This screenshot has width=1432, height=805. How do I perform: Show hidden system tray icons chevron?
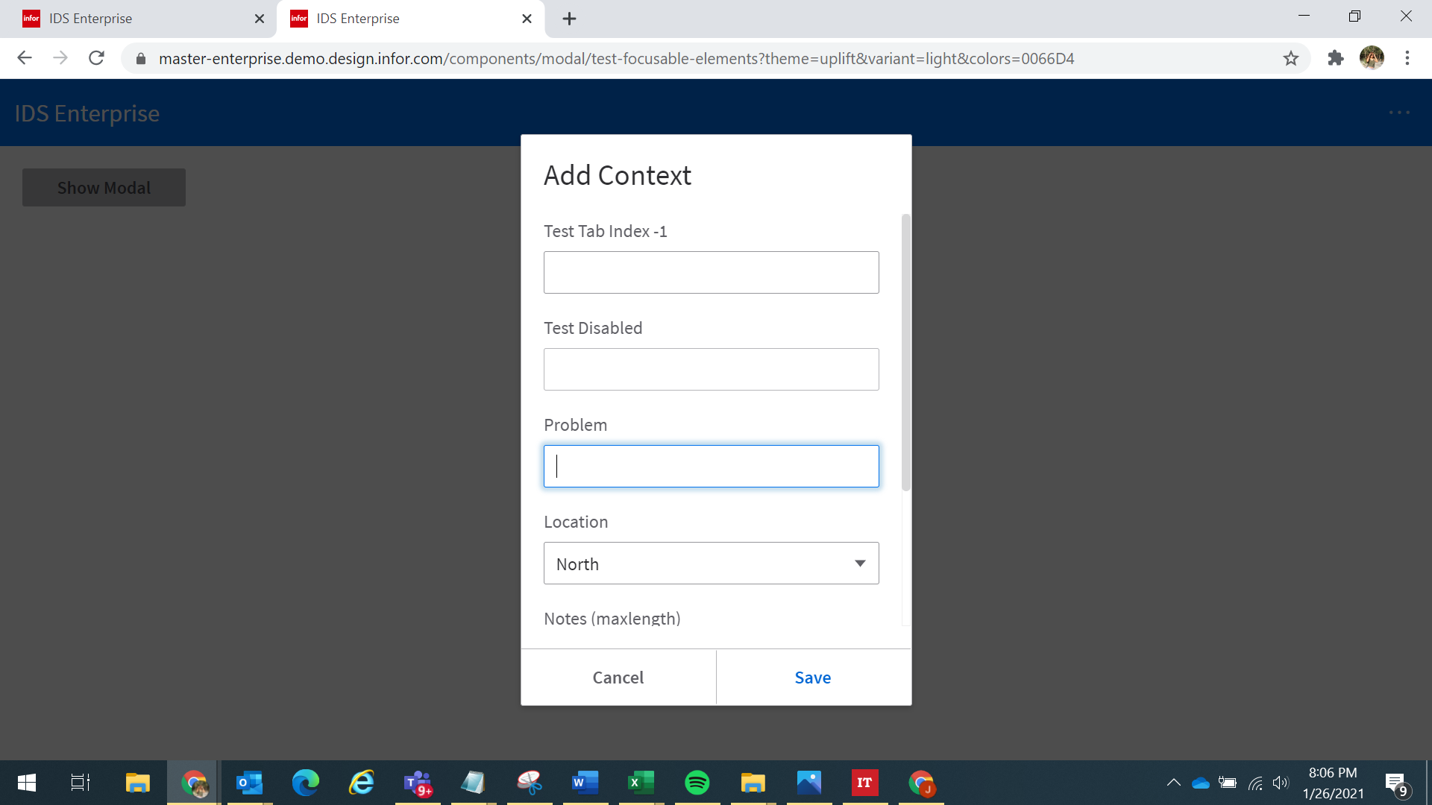point(1173,783)
